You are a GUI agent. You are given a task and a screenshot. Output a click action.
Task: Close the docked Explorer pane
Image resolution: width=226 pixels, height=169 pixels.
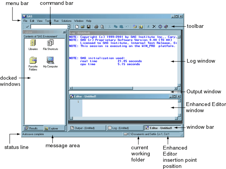[x=64, y=32]
